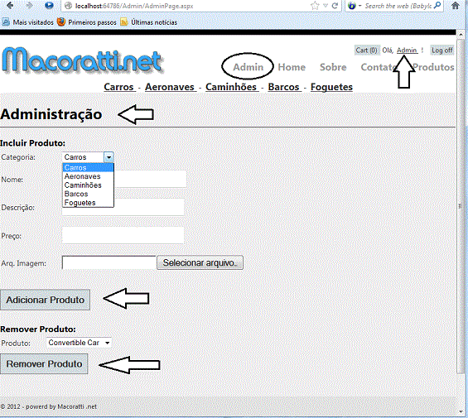The width and height of the screenshot is (468, 418).
Task: Open the Admin menu item
Action: 248,67
